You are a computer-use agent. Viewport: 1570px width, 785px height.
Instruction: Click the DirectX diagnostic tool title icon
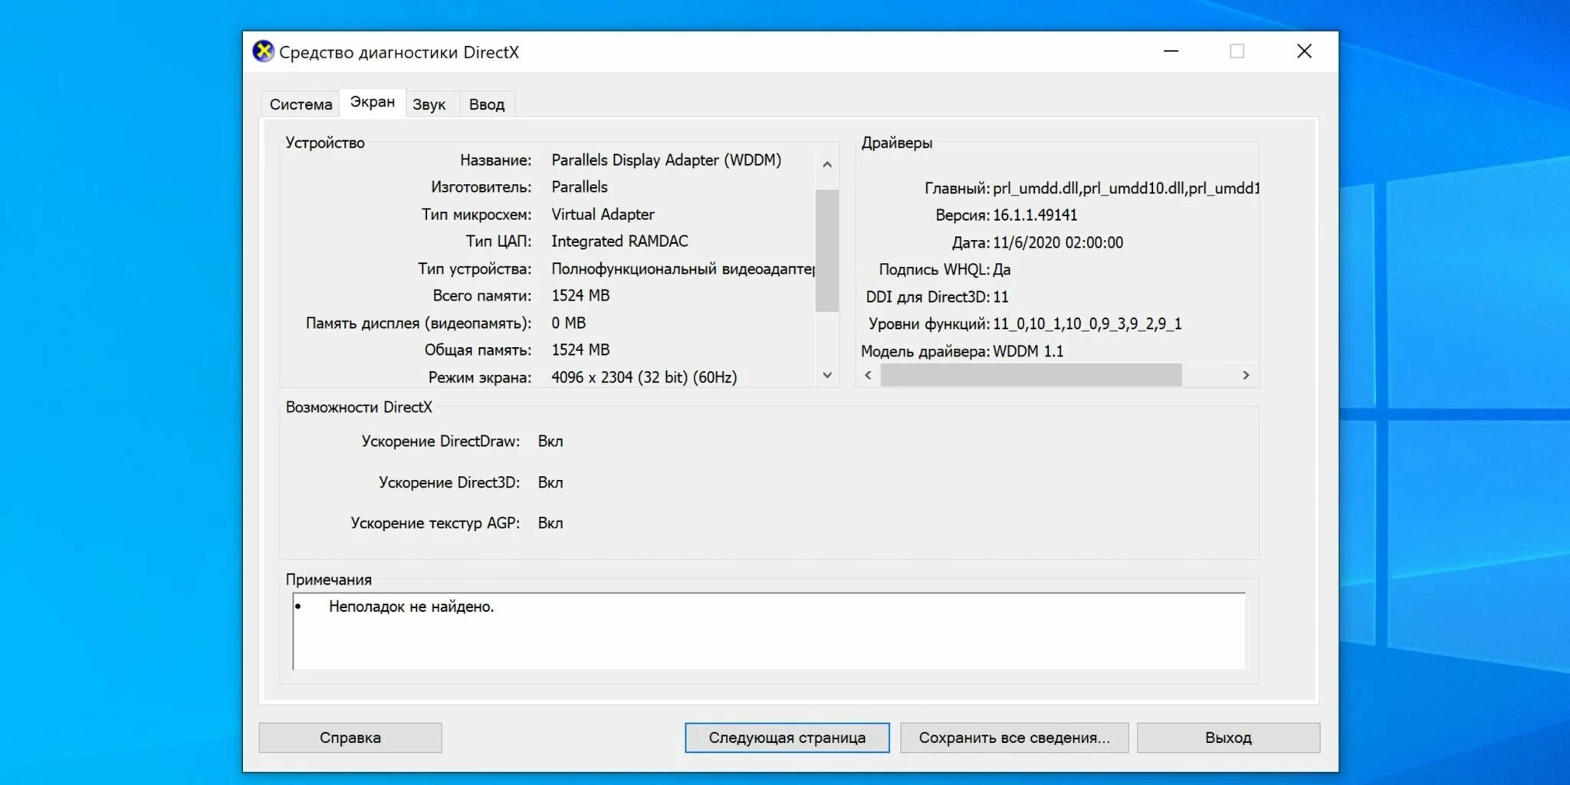[x=263, y=51]
